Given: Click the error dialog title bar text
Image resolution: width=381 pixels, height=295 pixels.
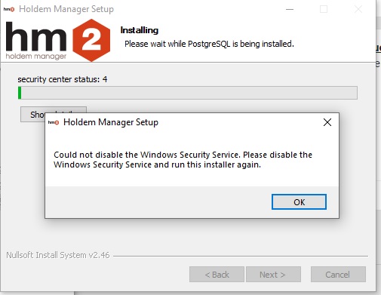Looking at the screenshot, I should point(111,122).
